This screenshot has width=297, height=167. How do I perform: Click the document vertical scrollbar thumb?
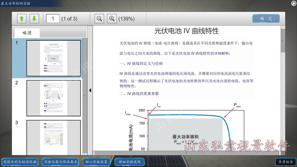point(283,40)
